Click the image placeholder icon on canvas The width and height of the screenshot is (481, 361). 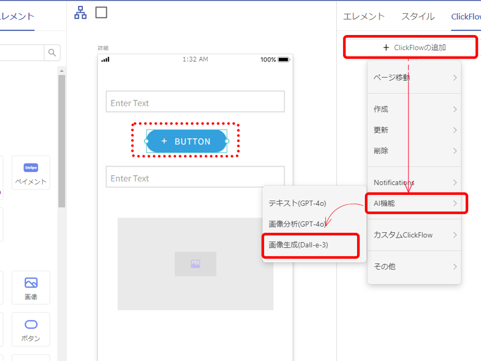(x=195, y=264)
